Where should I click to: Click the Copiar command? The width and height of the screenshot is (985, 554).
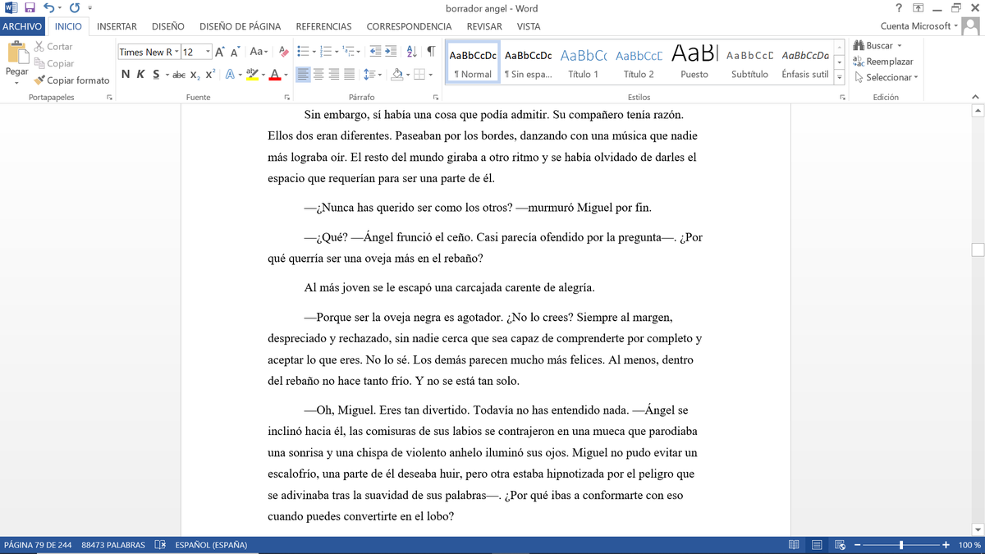click(54, 63)
